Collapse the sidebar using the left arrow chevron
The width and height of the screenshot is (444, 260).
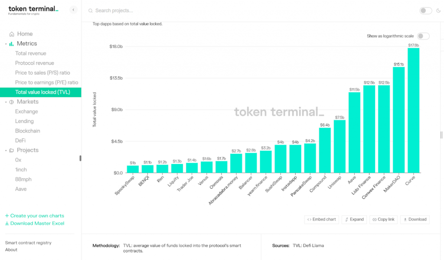pos(73,10)
